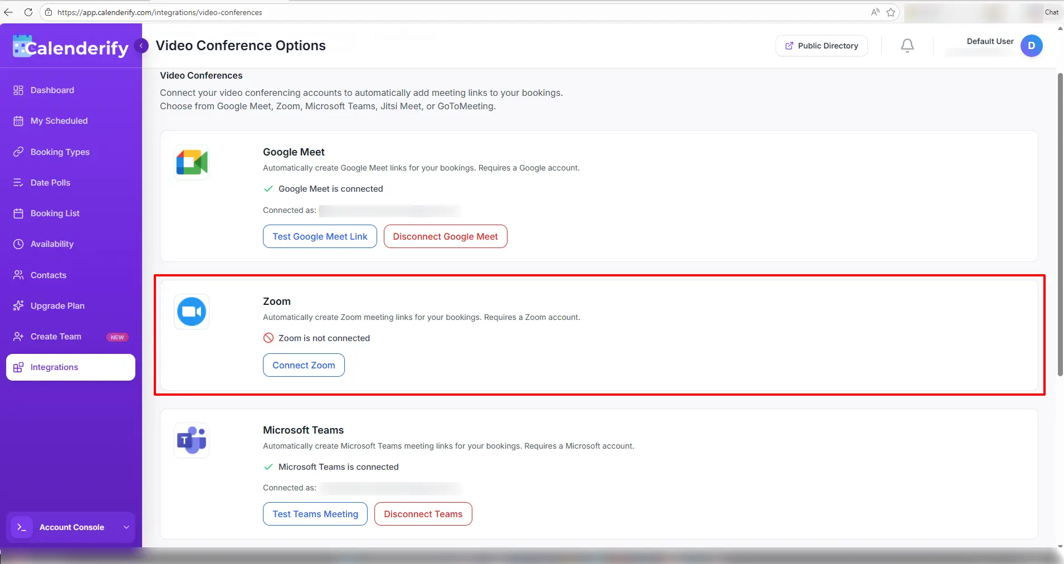Collapse the sidebar with the chevron button
1064x564 pixels.
[141, 46]
